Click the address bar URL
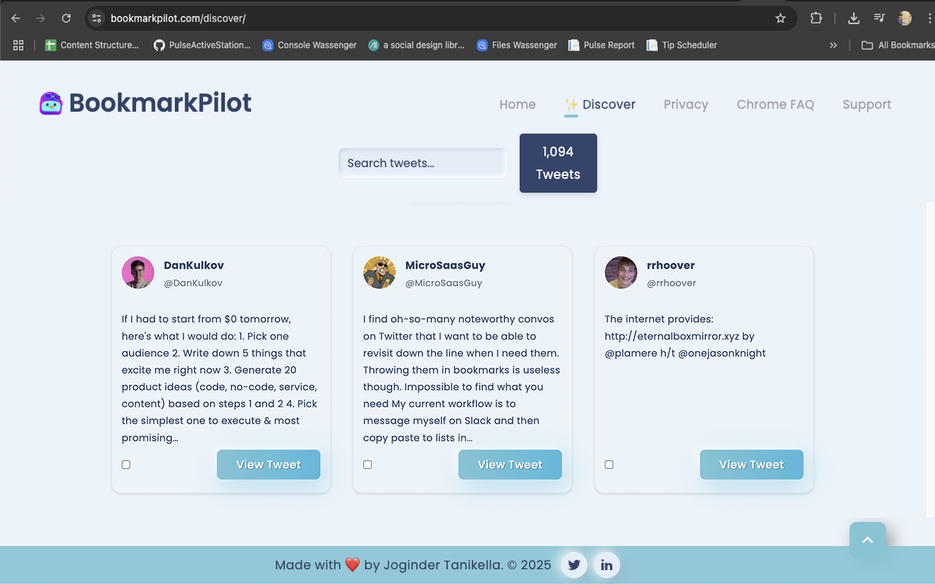Viewport: 935px width, 584px height. click(178, 18)
